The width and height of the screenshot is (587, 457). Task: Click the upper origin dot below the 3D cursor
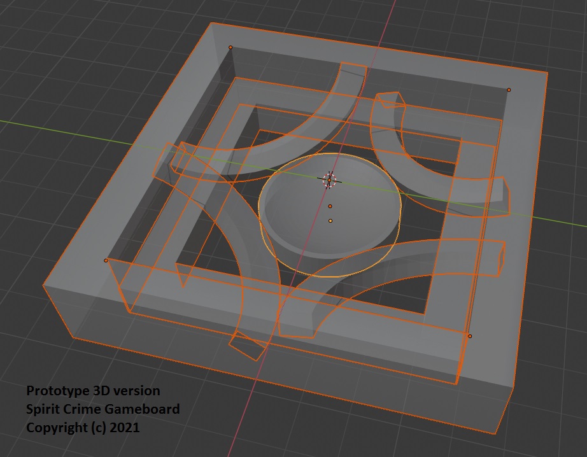(x=330, y=206)
